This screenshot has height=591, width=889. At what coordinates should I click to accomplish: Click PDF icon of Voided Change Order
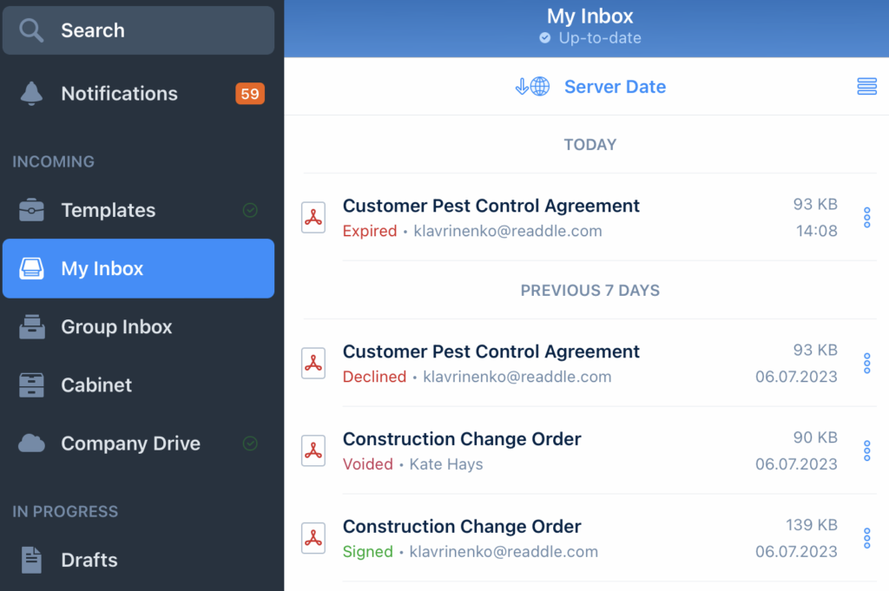(x=313, y=451)
